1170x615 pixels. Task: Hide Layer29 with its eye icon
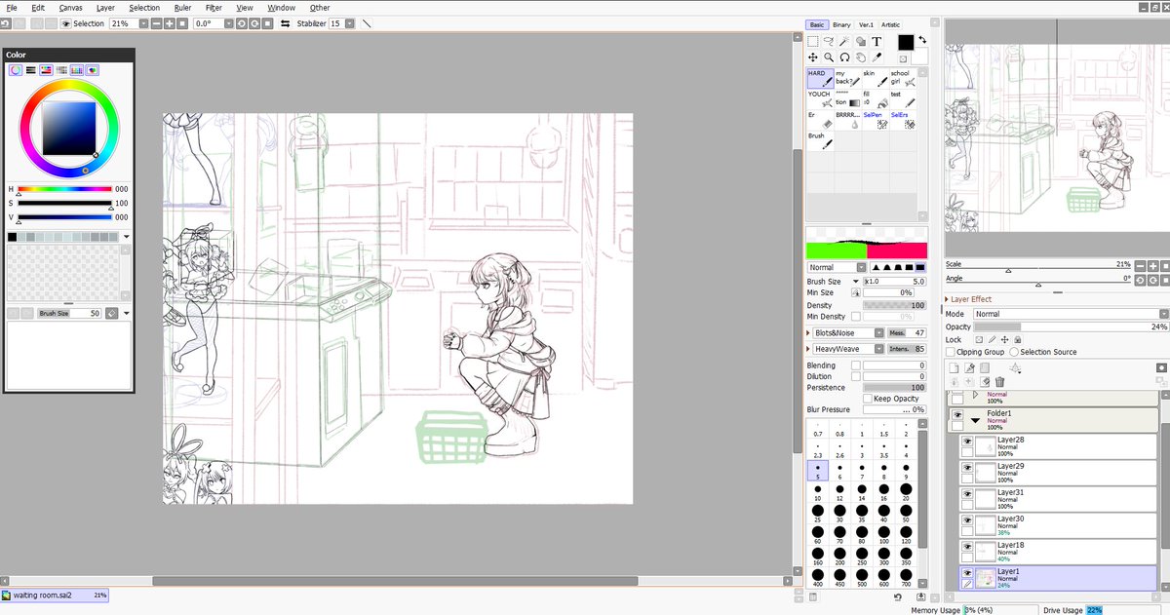click(x=967, y=468)
